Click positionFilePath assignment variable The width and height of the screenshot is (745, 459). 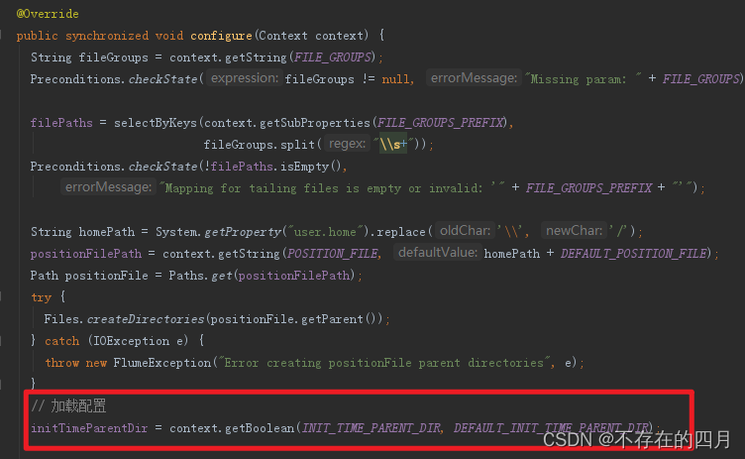86,254
